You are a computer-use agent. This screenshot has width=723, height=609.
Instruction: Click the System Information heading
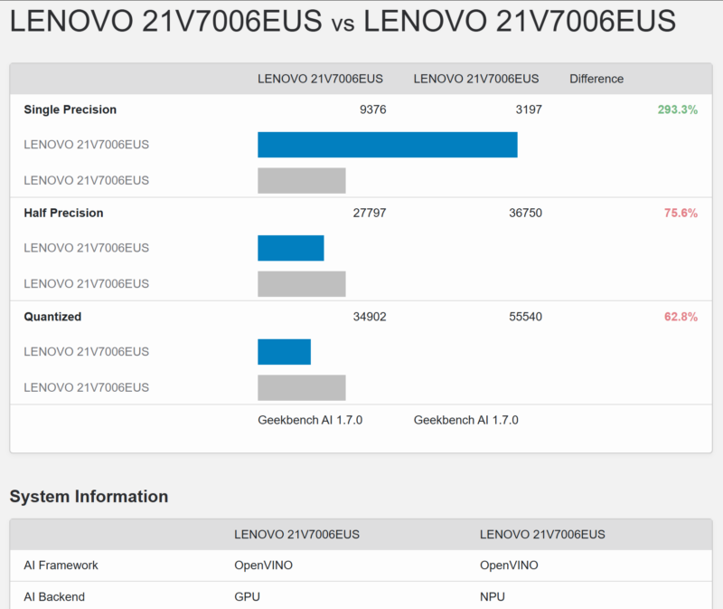click(x=89, y=497)
